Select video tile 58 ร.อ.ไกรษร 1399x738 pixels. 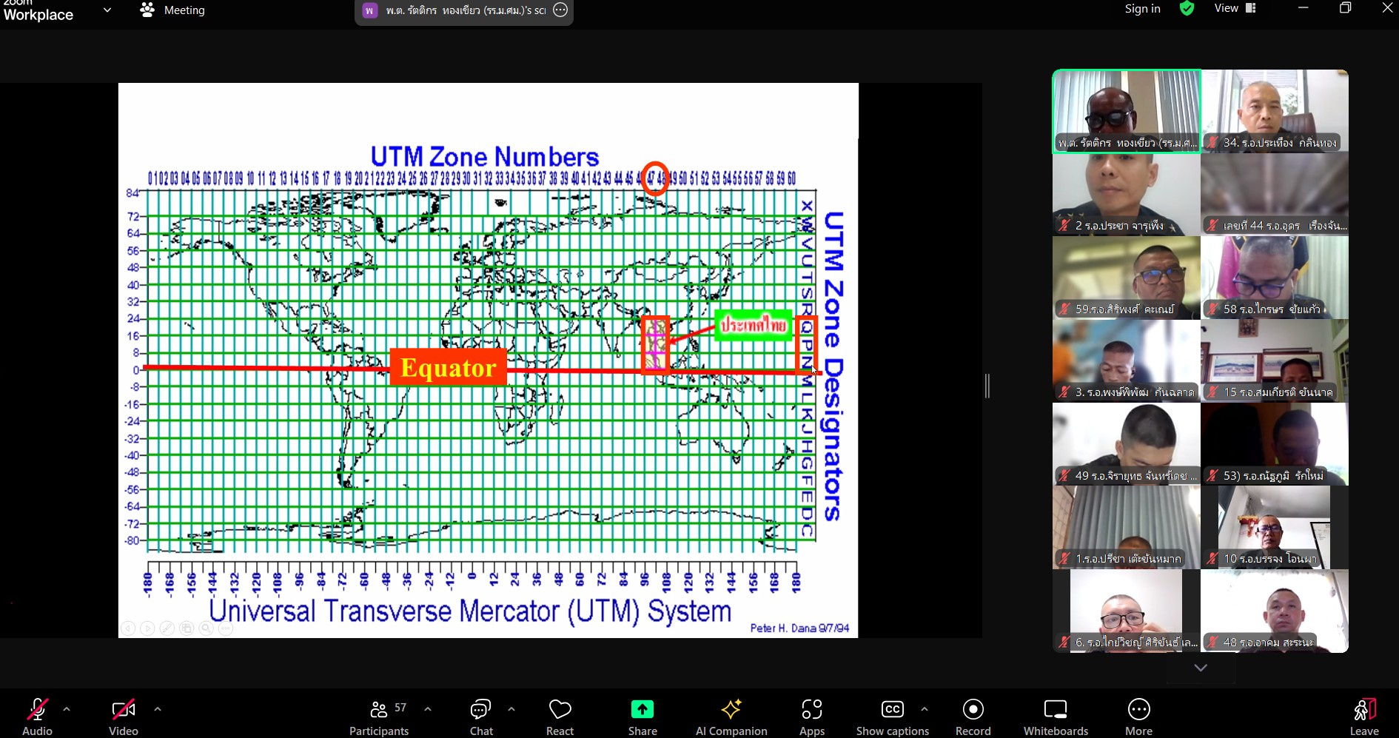(x=1275, y=278)
